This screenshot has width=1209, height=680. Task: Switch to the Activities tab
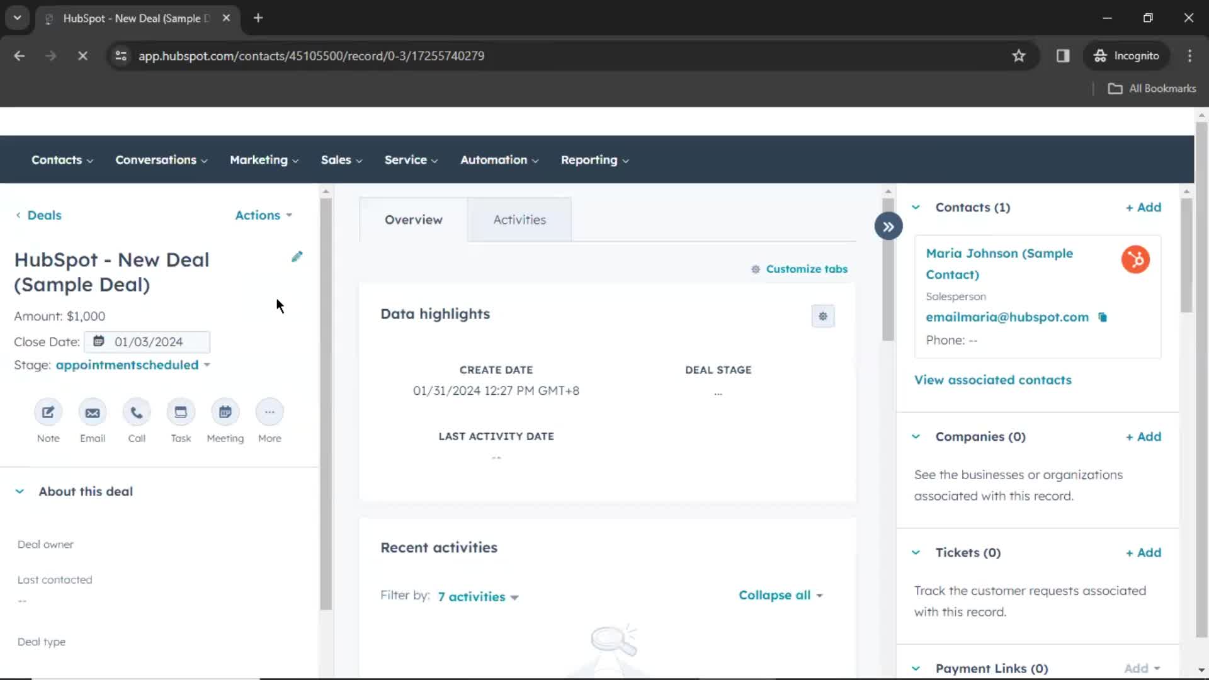pos(519,220)
